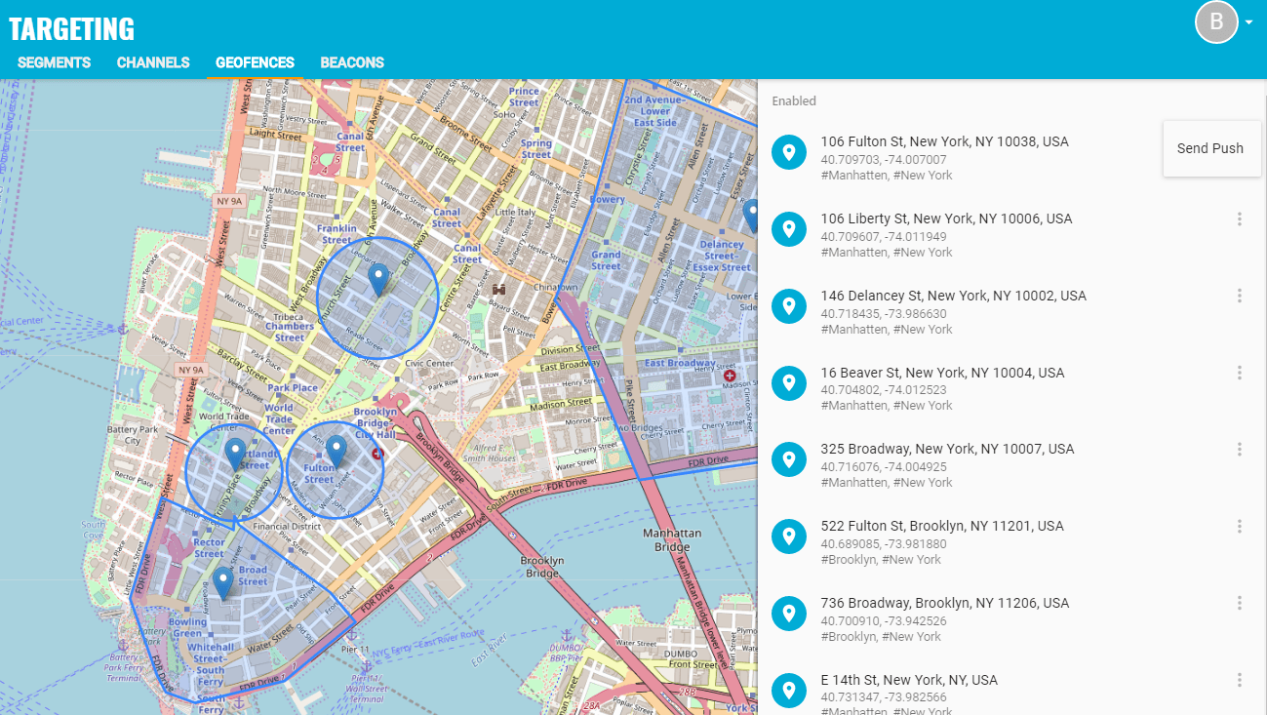Open more options for 146 Delancey St

[1240, 296]
